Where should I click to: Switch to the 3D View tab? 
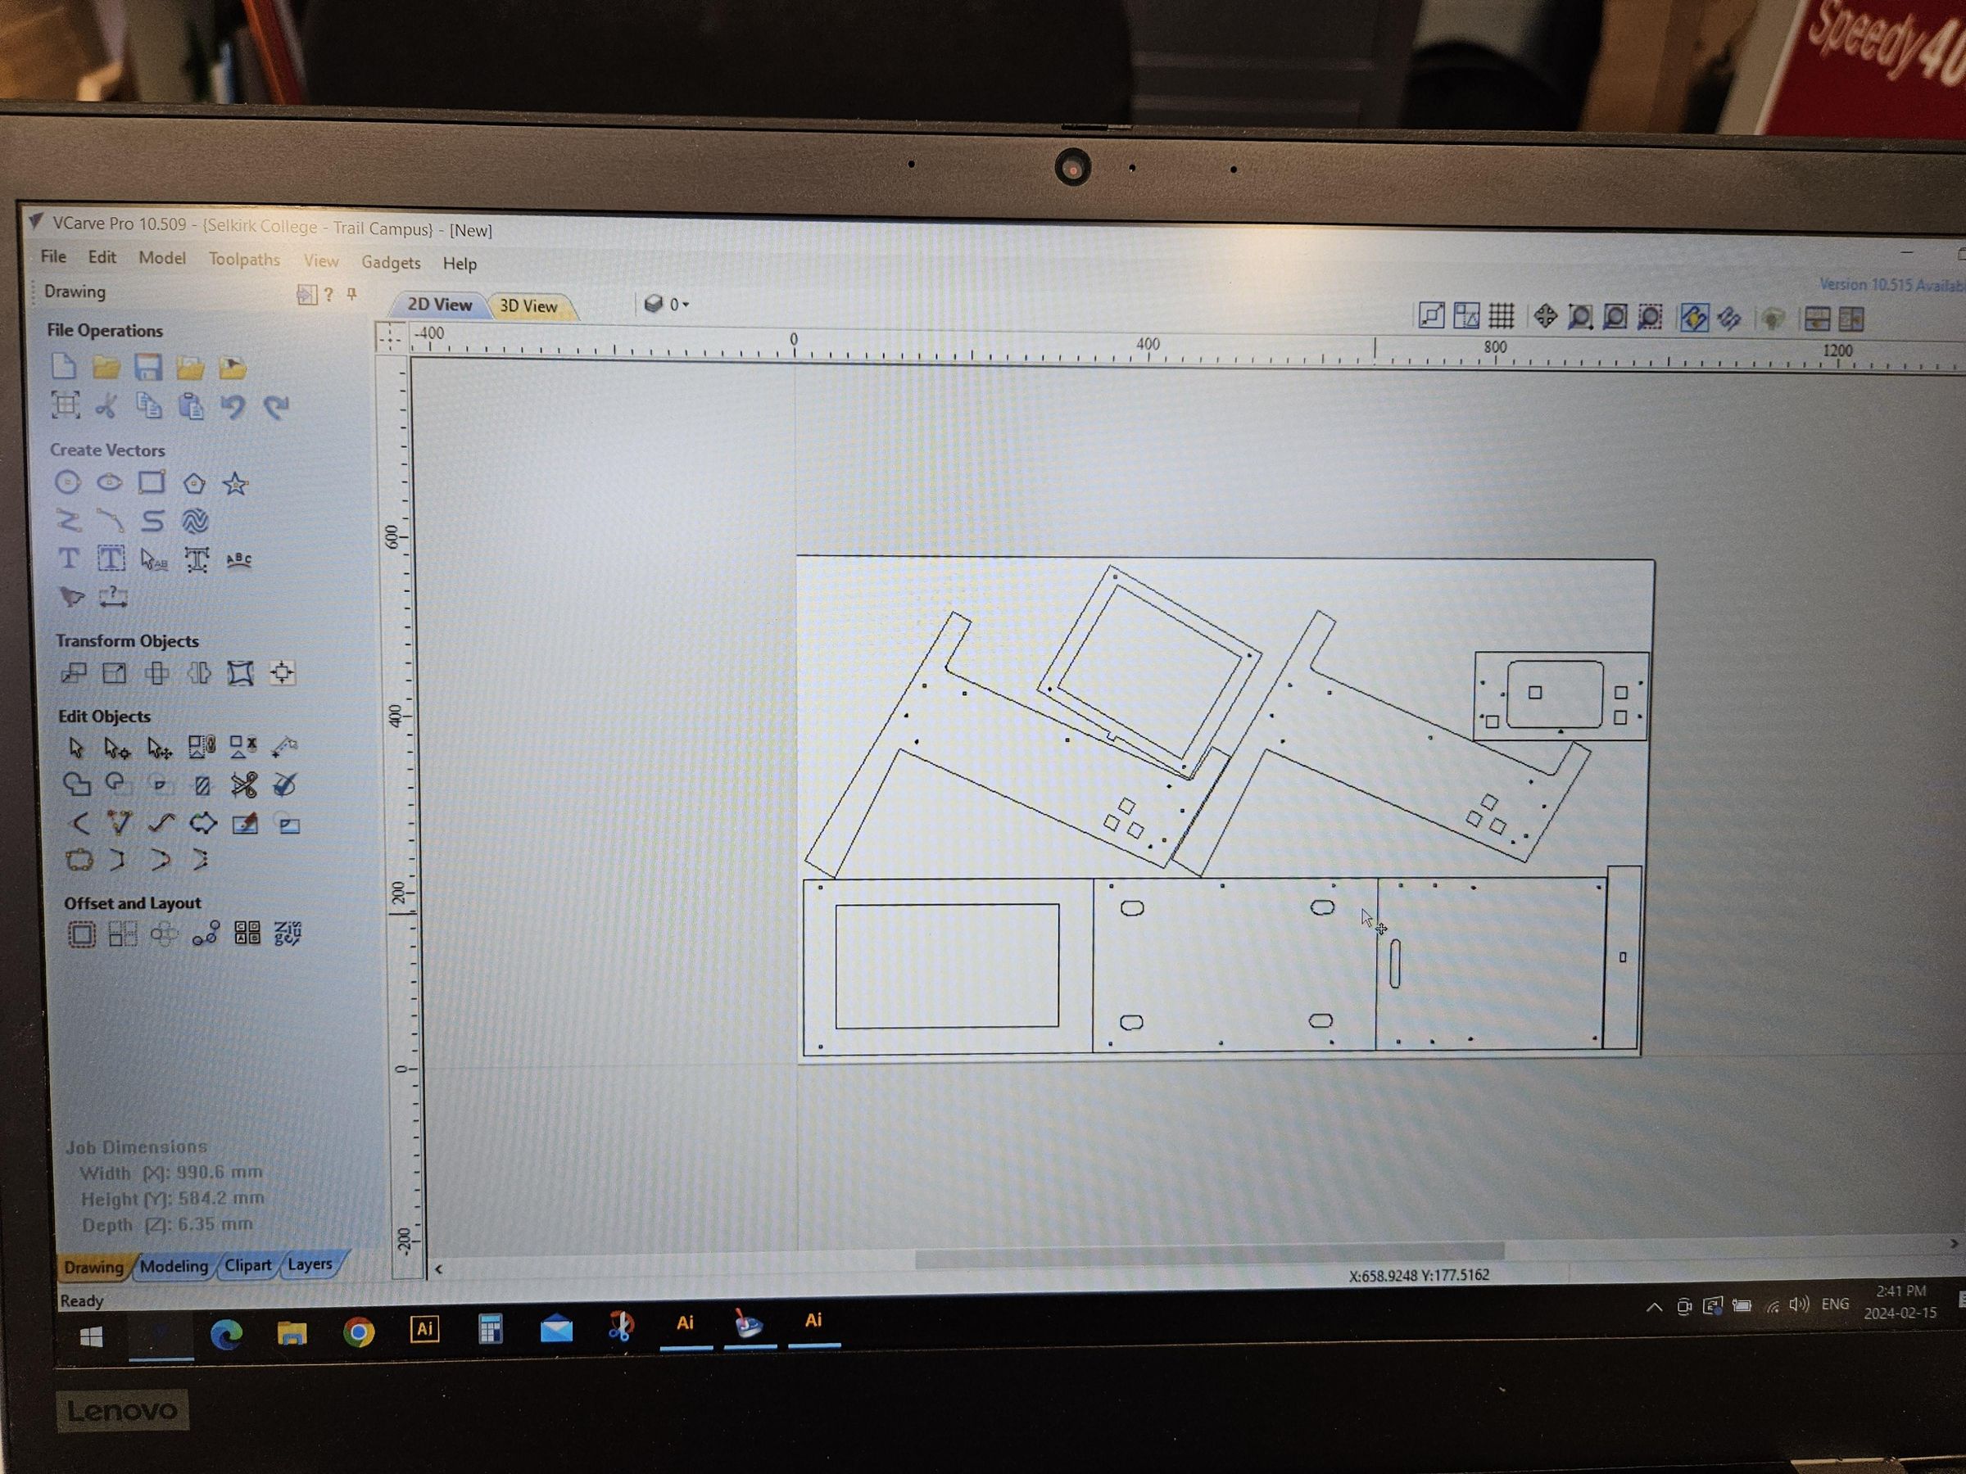(529, 306)
